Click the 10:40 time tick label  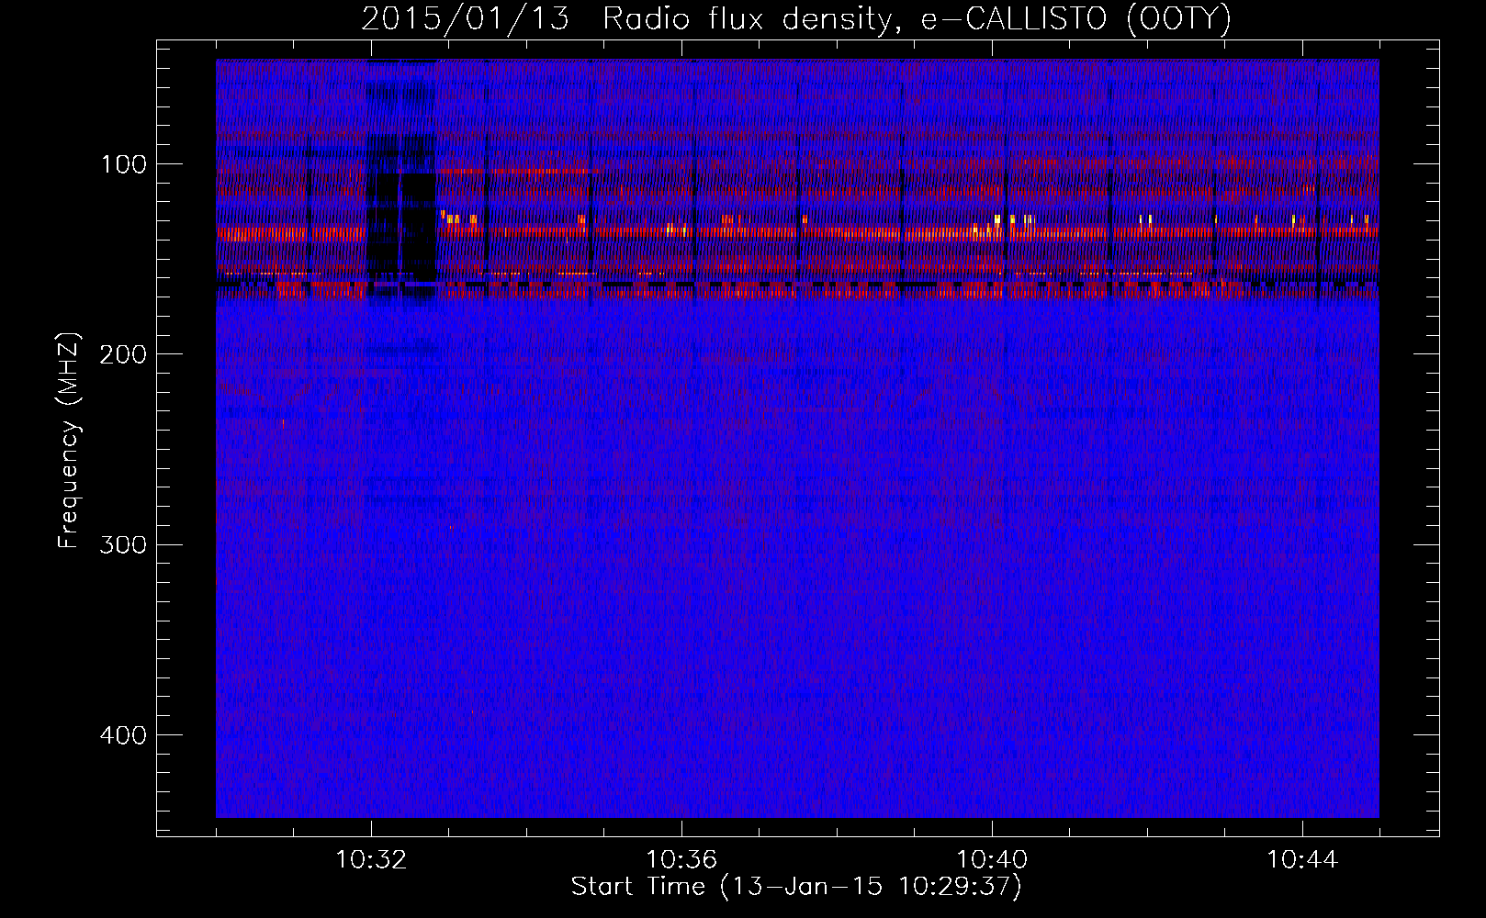click(x=992, y=860)
